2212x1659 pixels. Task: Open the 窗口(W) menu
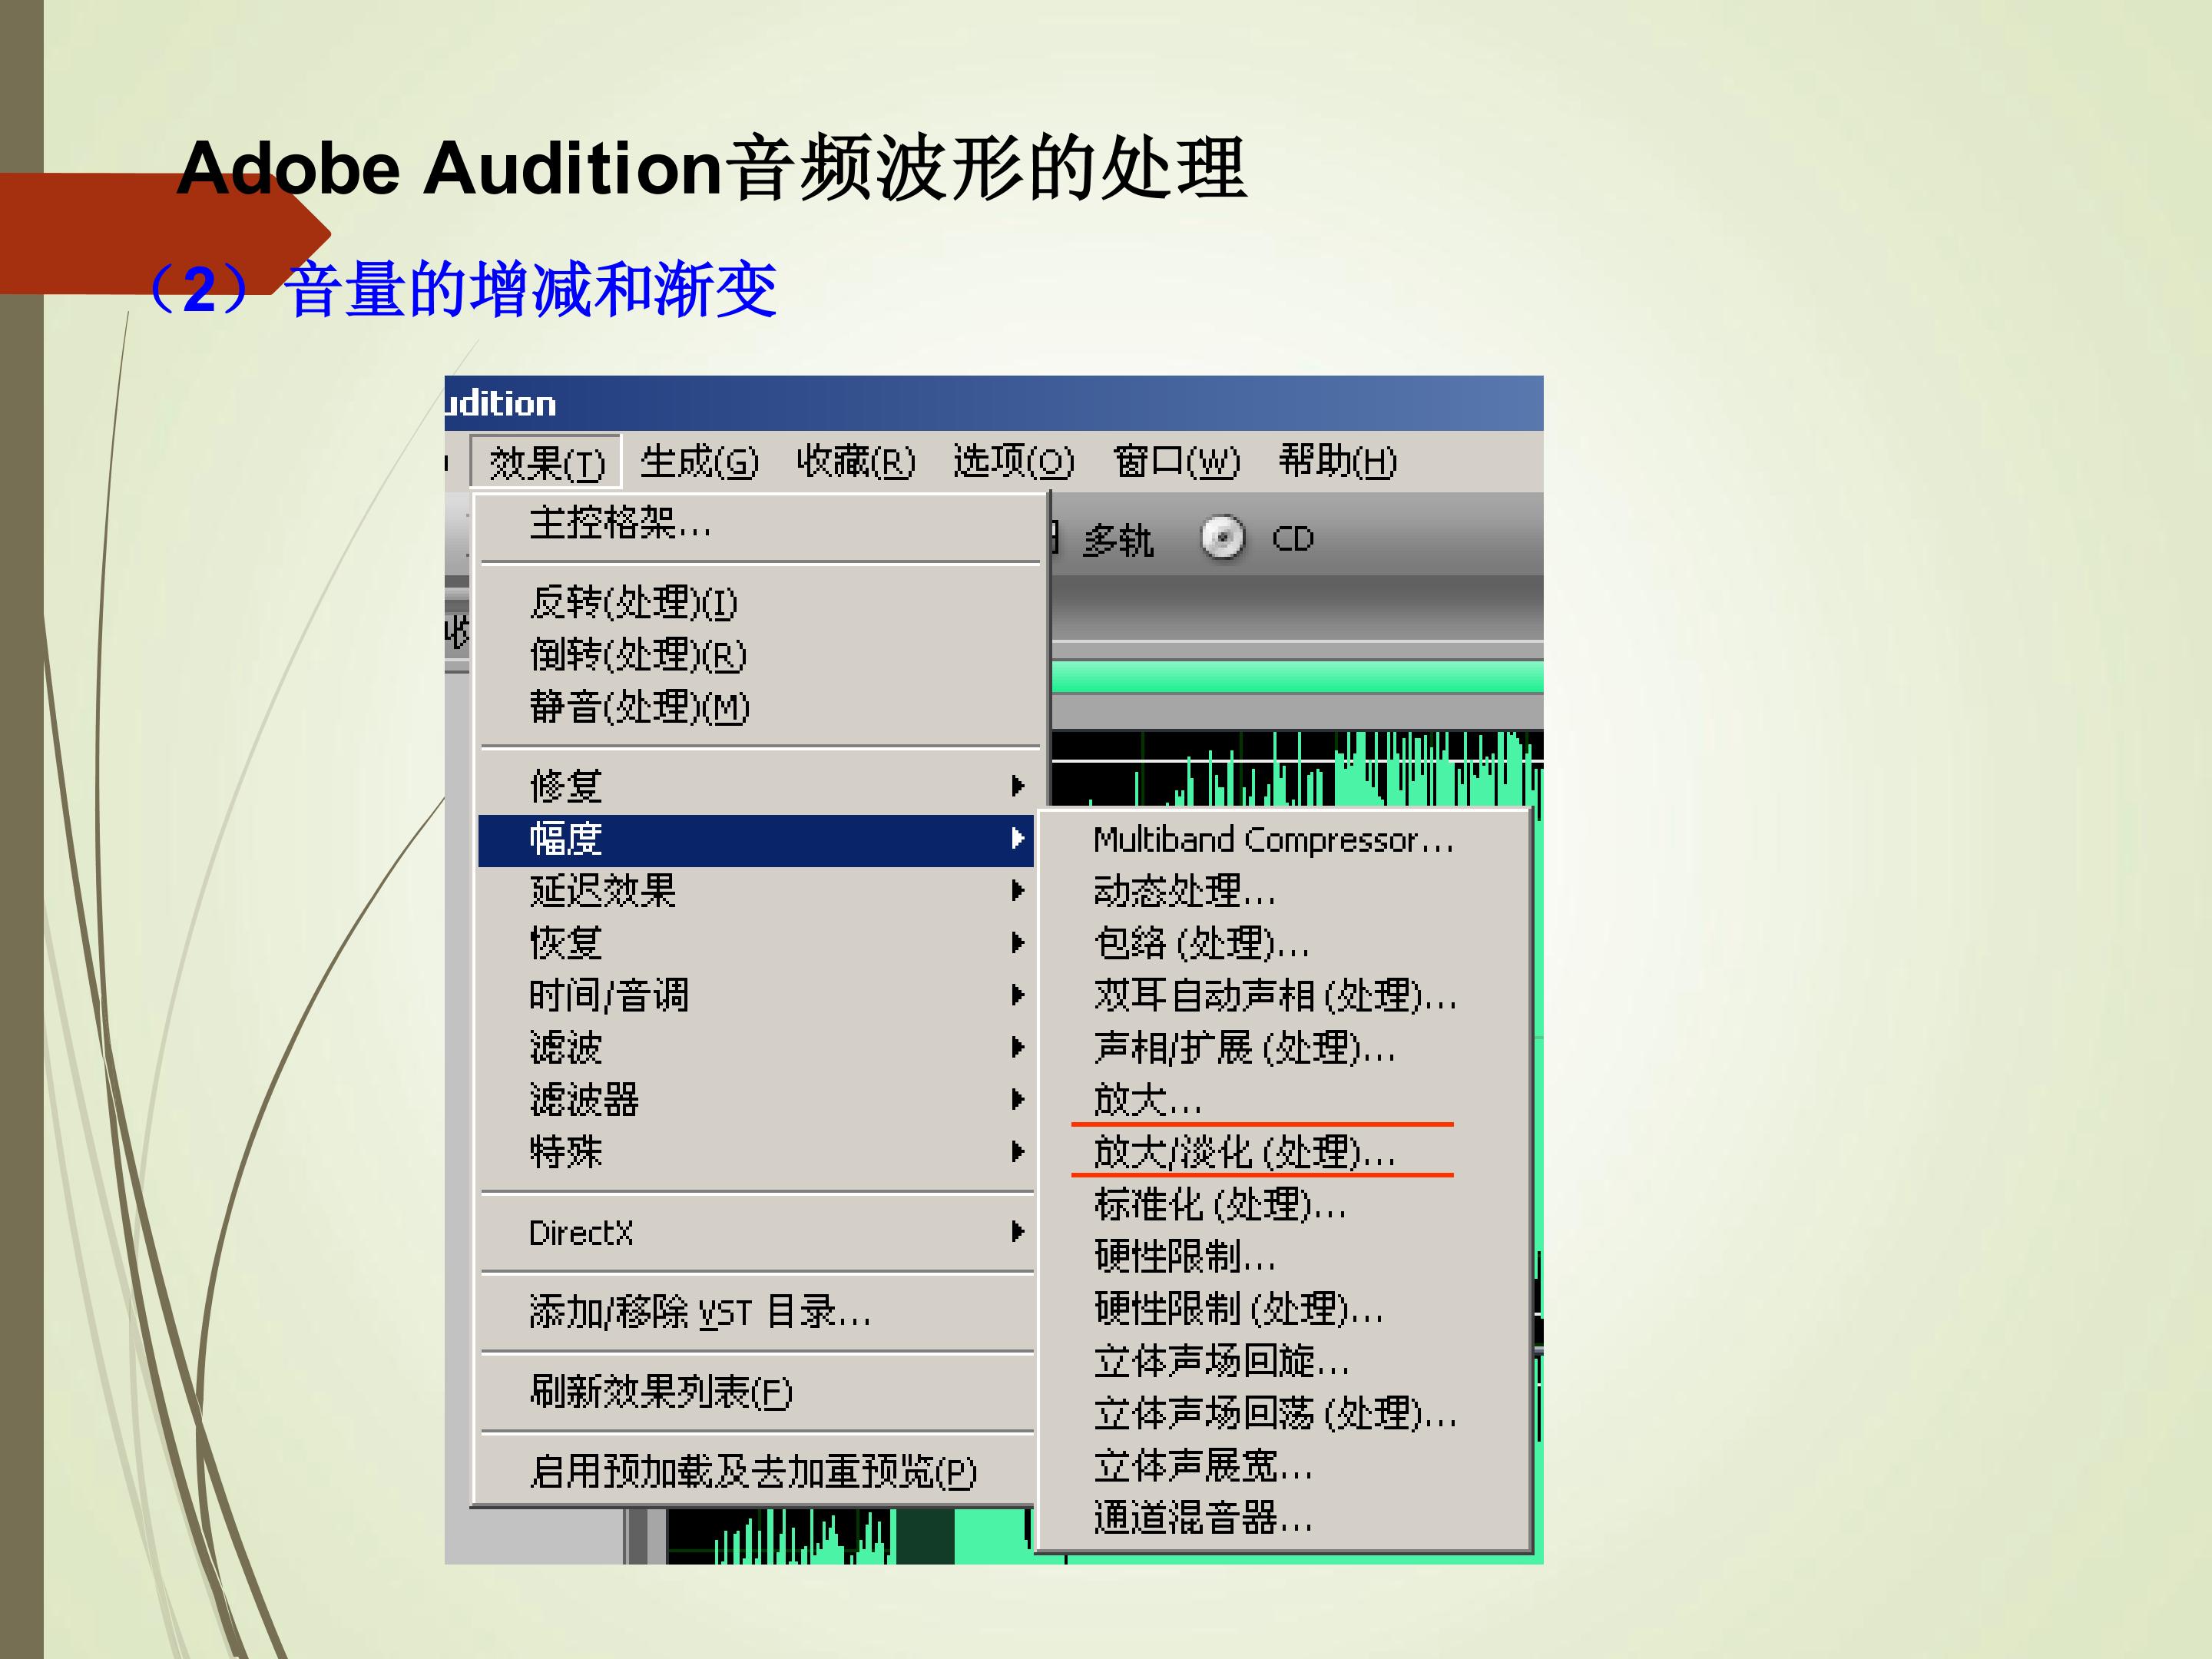[1176, 462]
